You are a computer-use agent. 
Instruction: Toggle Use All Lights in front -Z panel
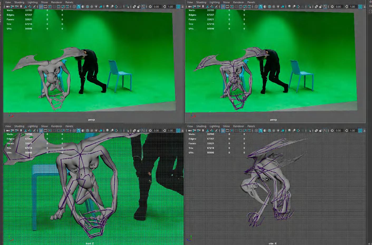coord(96,131)
